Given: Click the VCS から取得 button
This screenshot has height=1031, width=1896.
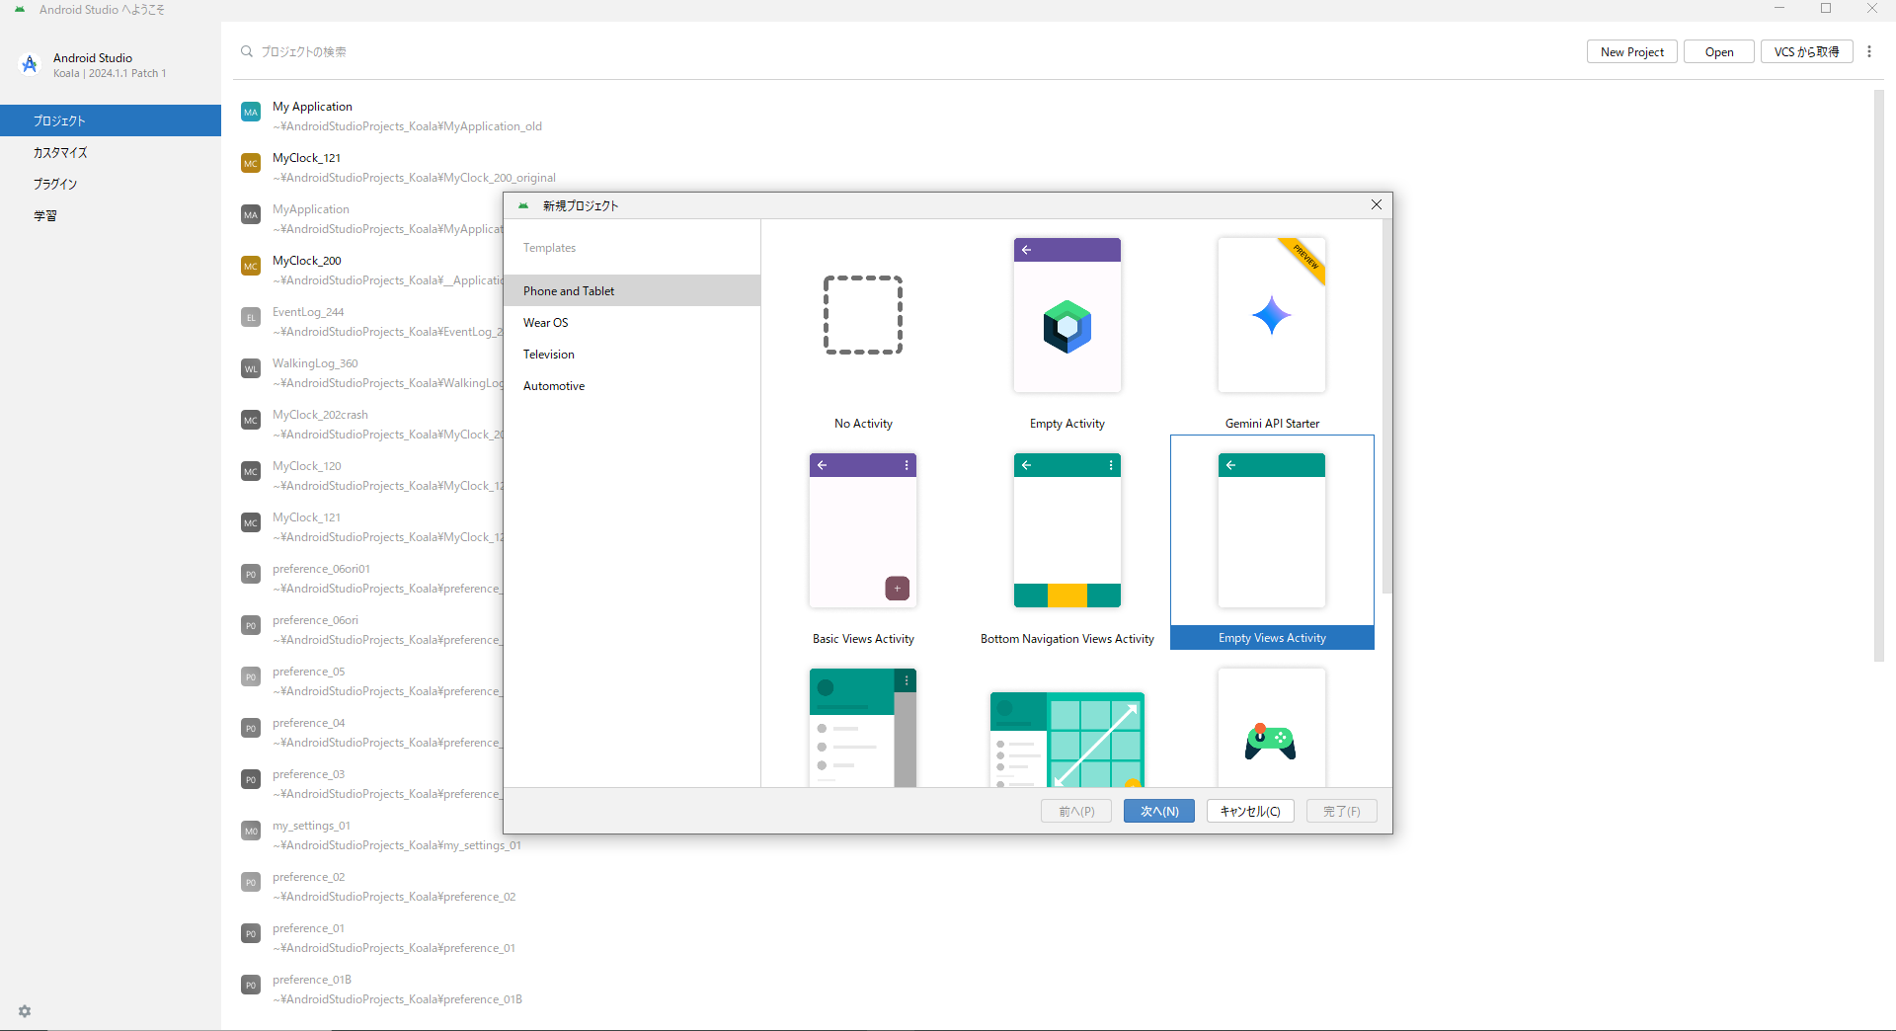Looking at the screenshot, I should (x=1806, y=52).
